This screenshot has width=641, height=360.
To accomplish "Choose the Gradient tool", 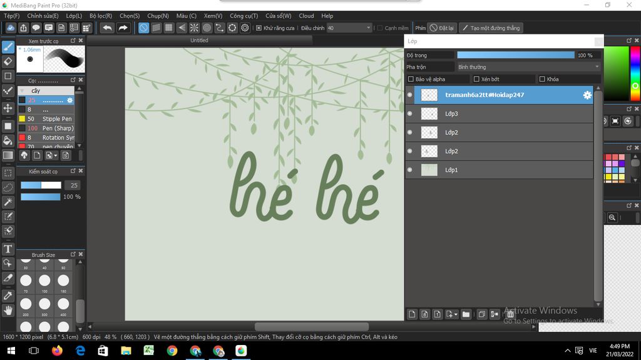I will point(8,156).
